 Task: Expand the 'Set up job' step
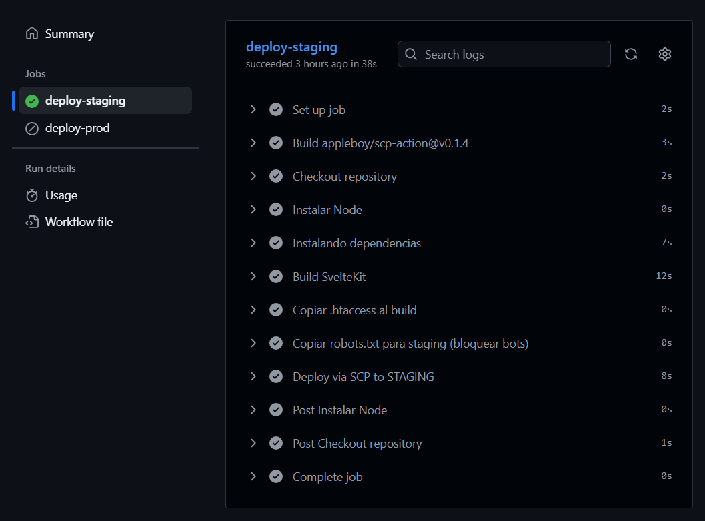[x=253, y=109]
